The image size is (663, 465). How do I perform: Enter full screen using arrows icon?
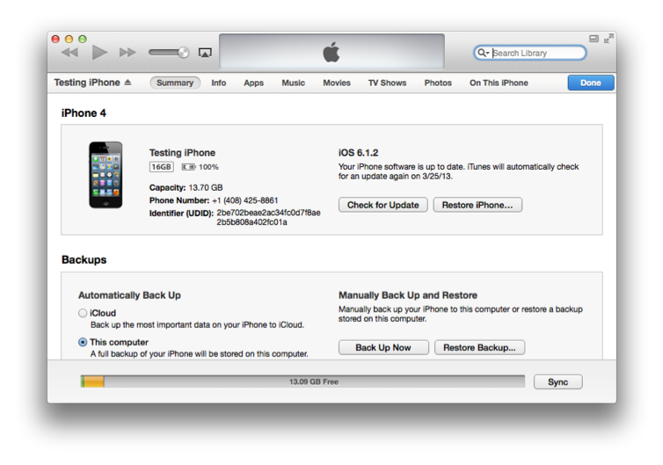[x=608, y=39]
